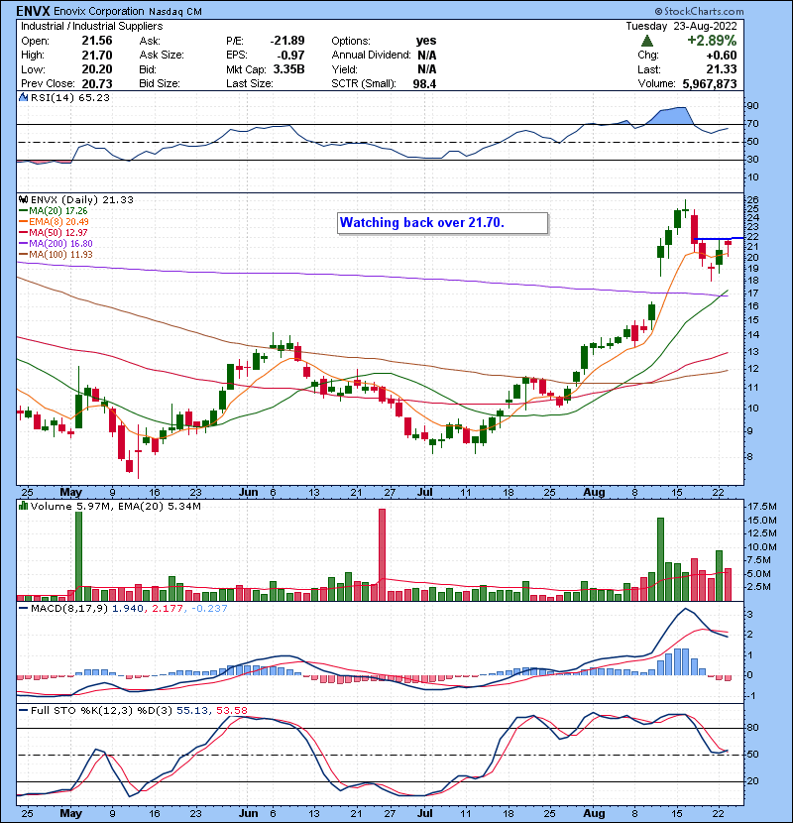Click the MACD(8,17,9) indicator label
Screen dimensions: 793x823
pyautogui.click(x=70, y=609)
